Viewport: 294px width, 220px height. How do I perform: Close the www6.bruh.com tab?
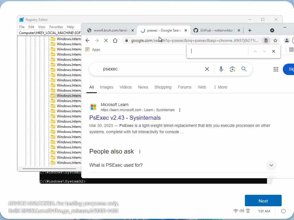133,30
